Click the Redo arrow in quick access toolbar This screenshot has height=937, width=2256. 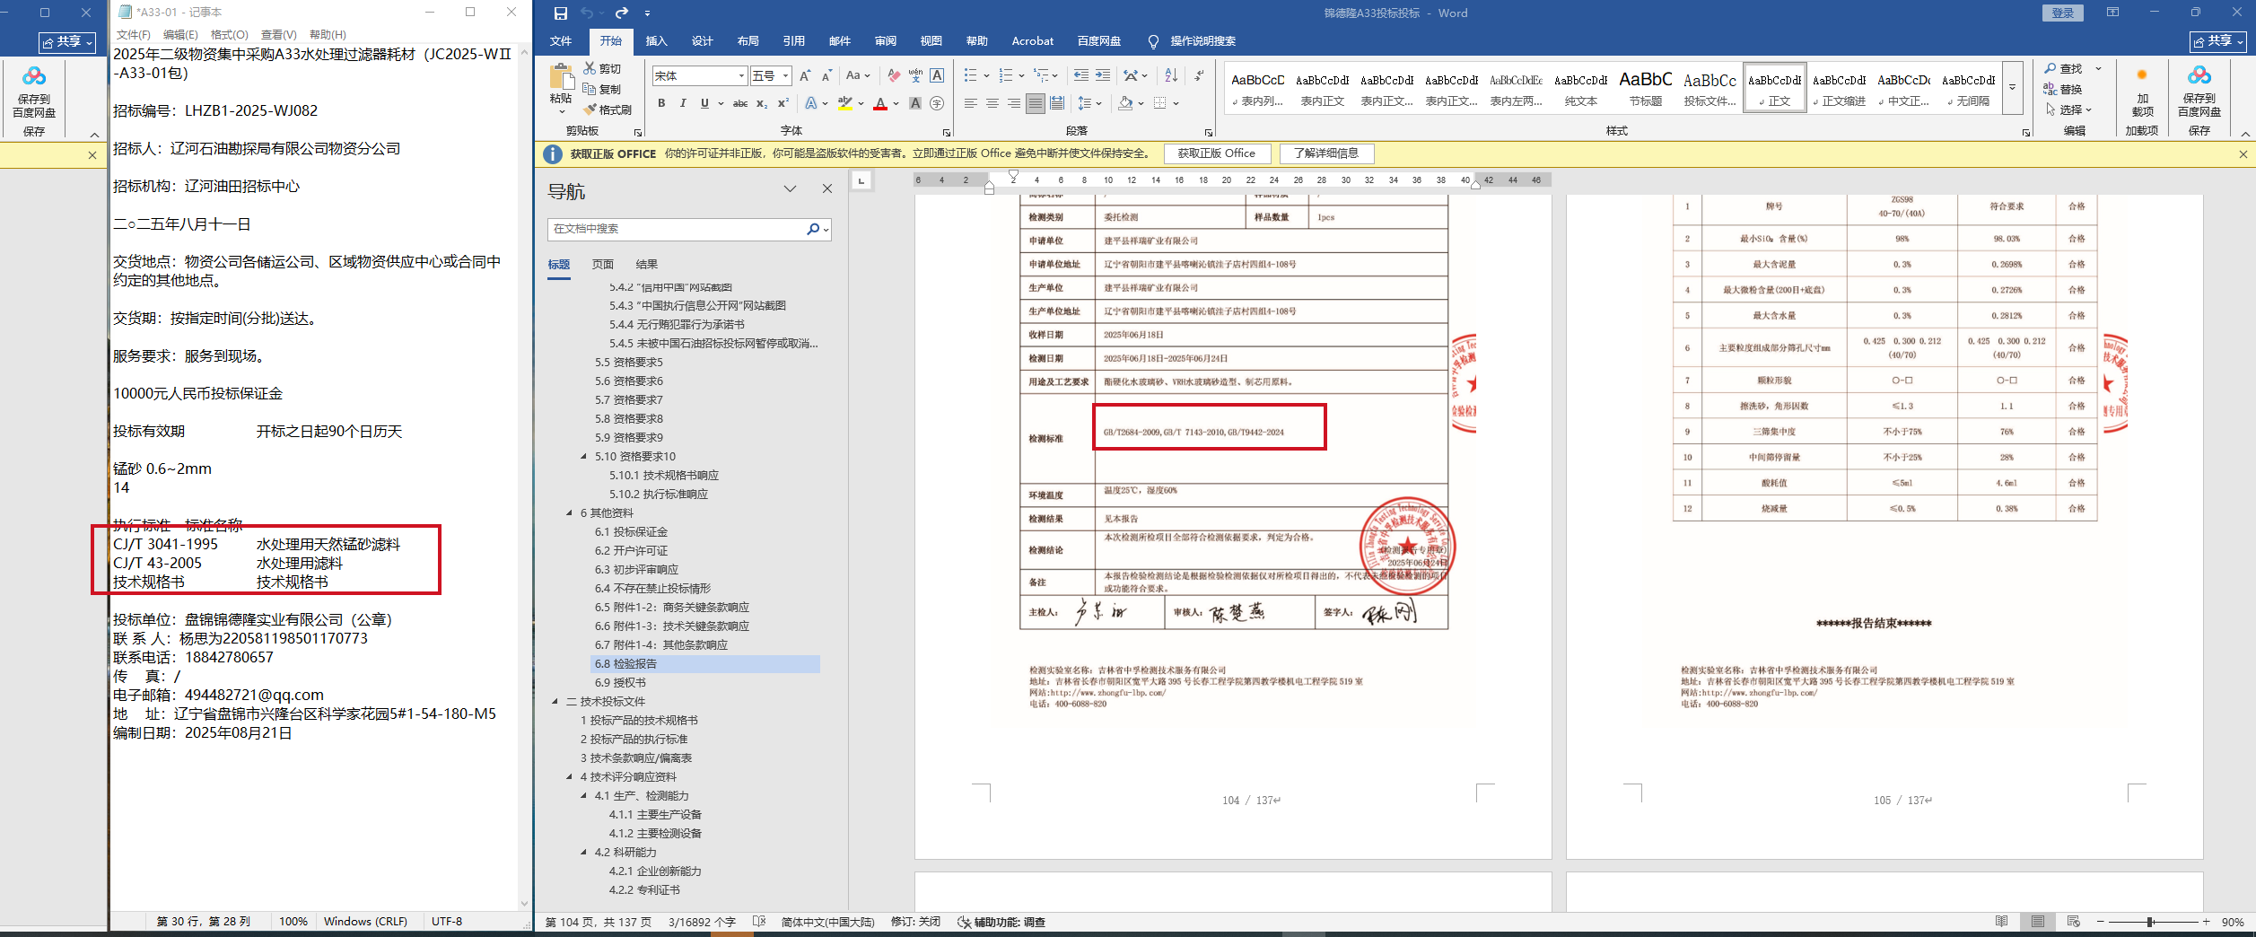[x=621, y=13]
